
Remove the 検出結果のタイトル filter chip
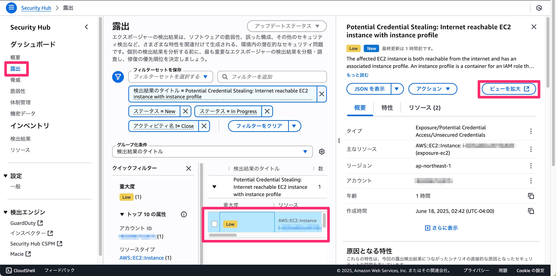tap(322, 94)
